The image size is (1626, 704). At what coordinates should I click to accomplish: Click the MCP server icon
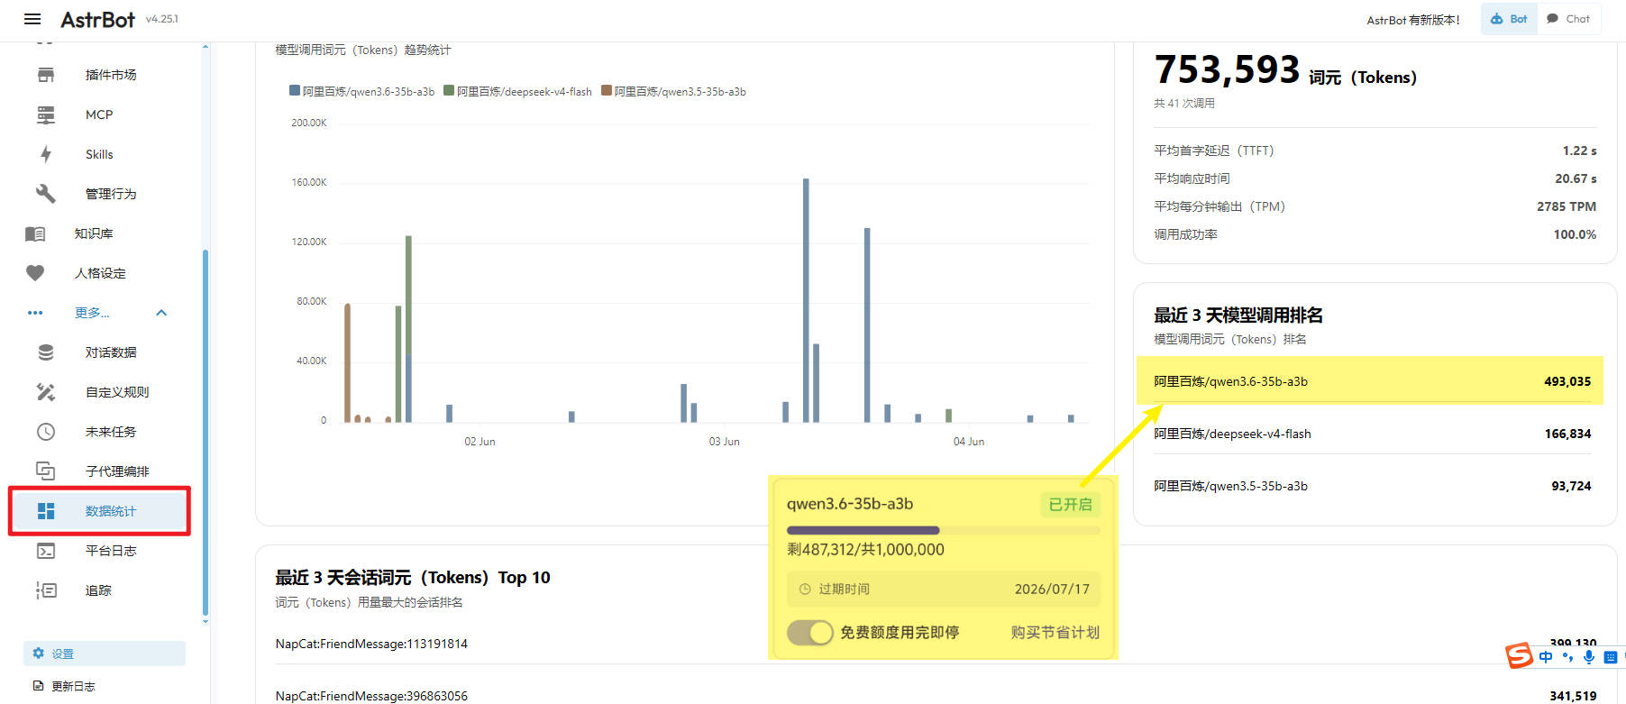pyautogui.click(x=46, y=114)
